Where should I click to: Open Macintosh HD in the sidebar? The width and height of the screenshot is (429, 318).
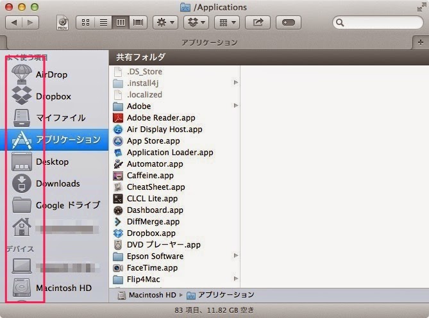[x=54, y=288]
